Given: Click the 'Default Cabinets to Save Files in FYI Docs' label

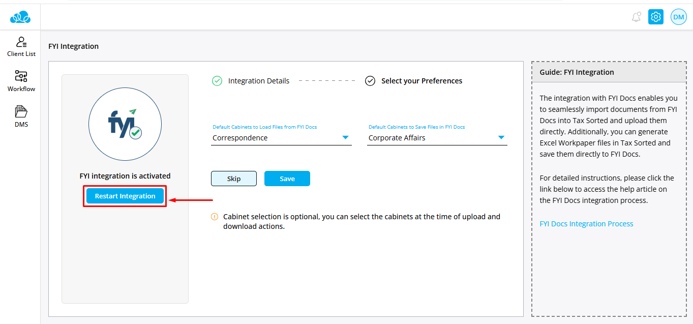Looking at the screenshot, I should click(417, 127).
